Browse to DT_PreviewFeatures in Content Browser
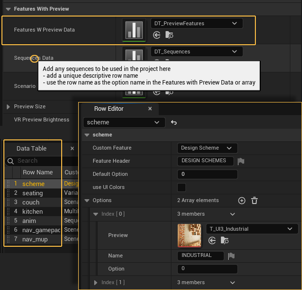The height and width of the screenshot is (290, 302). [x=169, y=35]
